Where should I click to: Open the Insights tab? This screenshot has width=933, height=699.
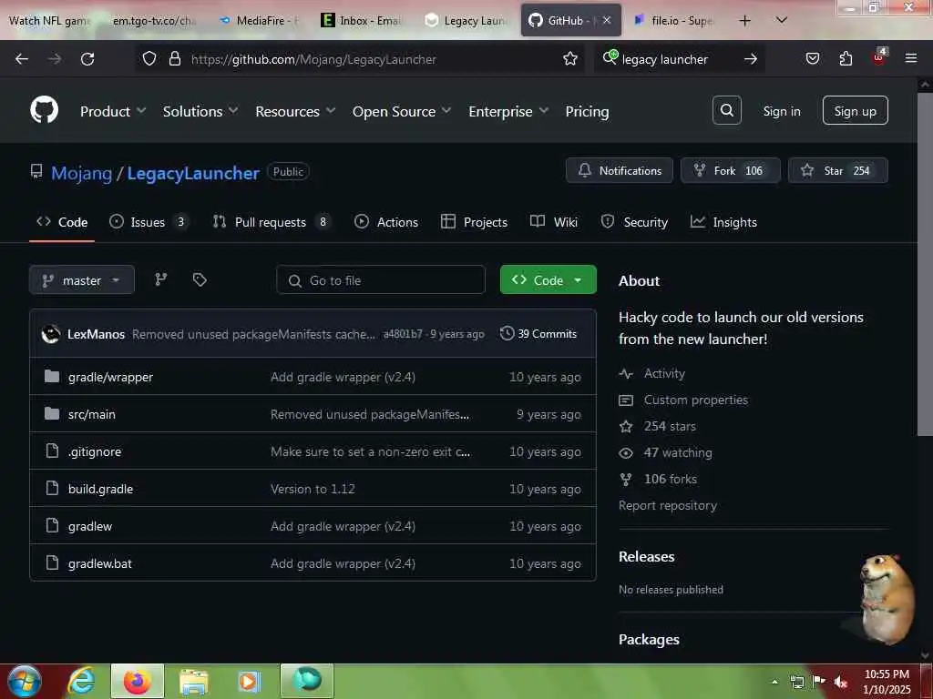point(723,222)
